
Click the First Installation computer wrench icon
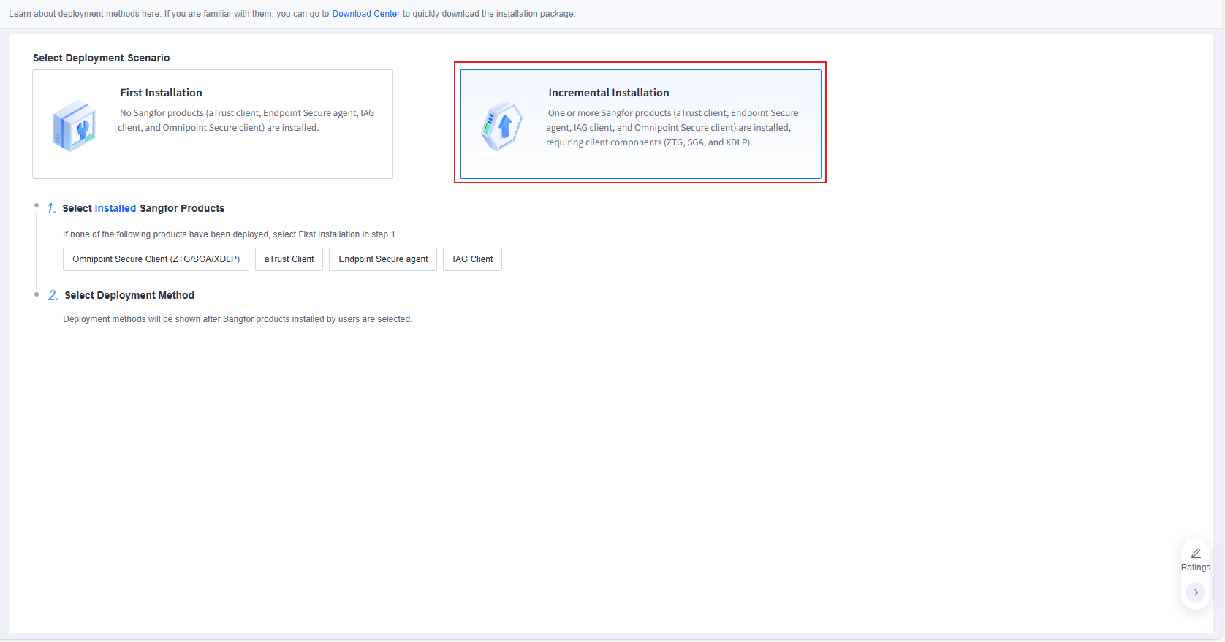75,126
